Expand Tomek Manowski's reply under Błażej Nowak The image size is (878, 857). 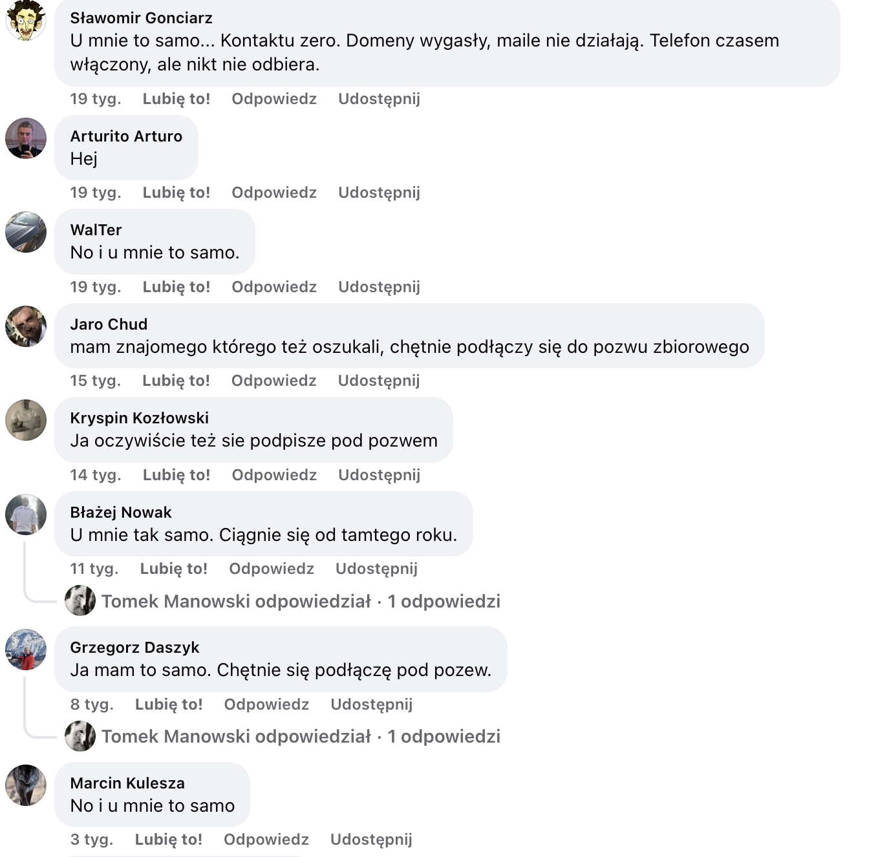click(x=301, y=602)
